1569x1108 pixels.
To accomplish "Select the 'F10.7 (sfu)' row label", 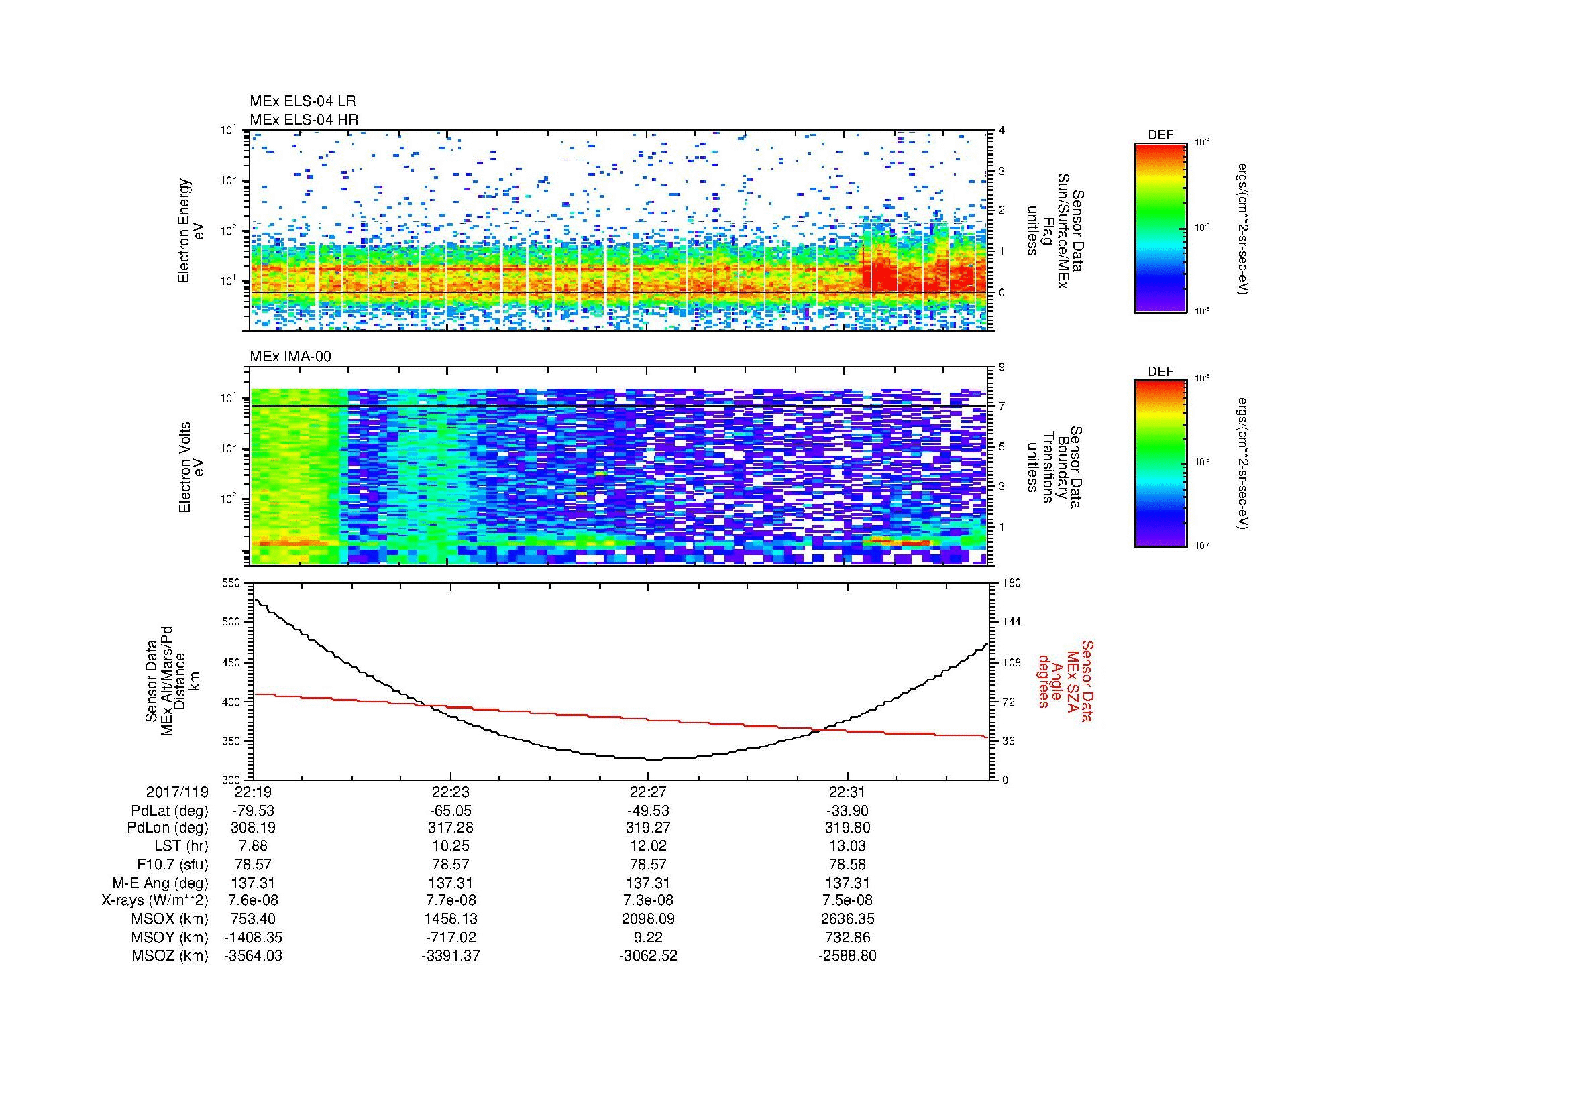I will (172, 864).
